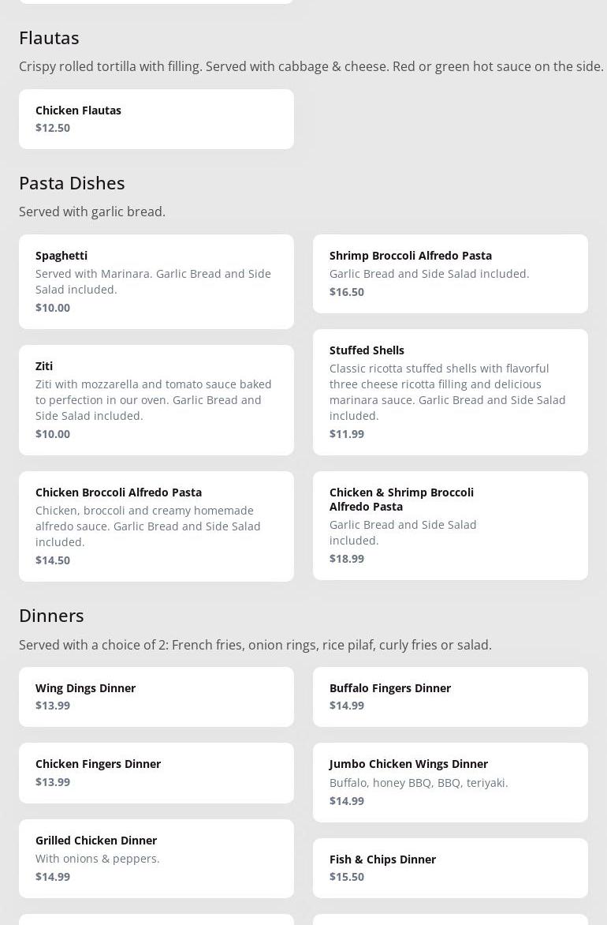The height and width of the screenshot is (925, 607).
Task: Pick Chicken Broccoli Alfredo Pasta
Action: [156, 526]
